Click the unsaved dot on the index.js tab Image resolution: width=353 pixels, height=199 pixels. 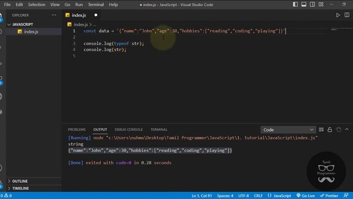point(95,15)
